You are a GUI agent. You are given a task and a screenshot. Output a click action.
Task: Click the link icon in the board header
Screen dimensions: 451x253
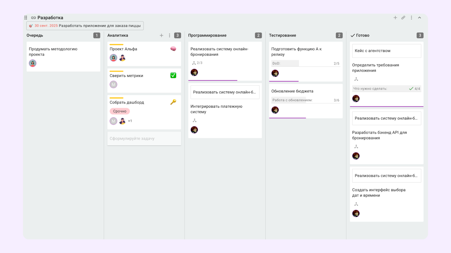pyautogui.click(x=403, y=18)
